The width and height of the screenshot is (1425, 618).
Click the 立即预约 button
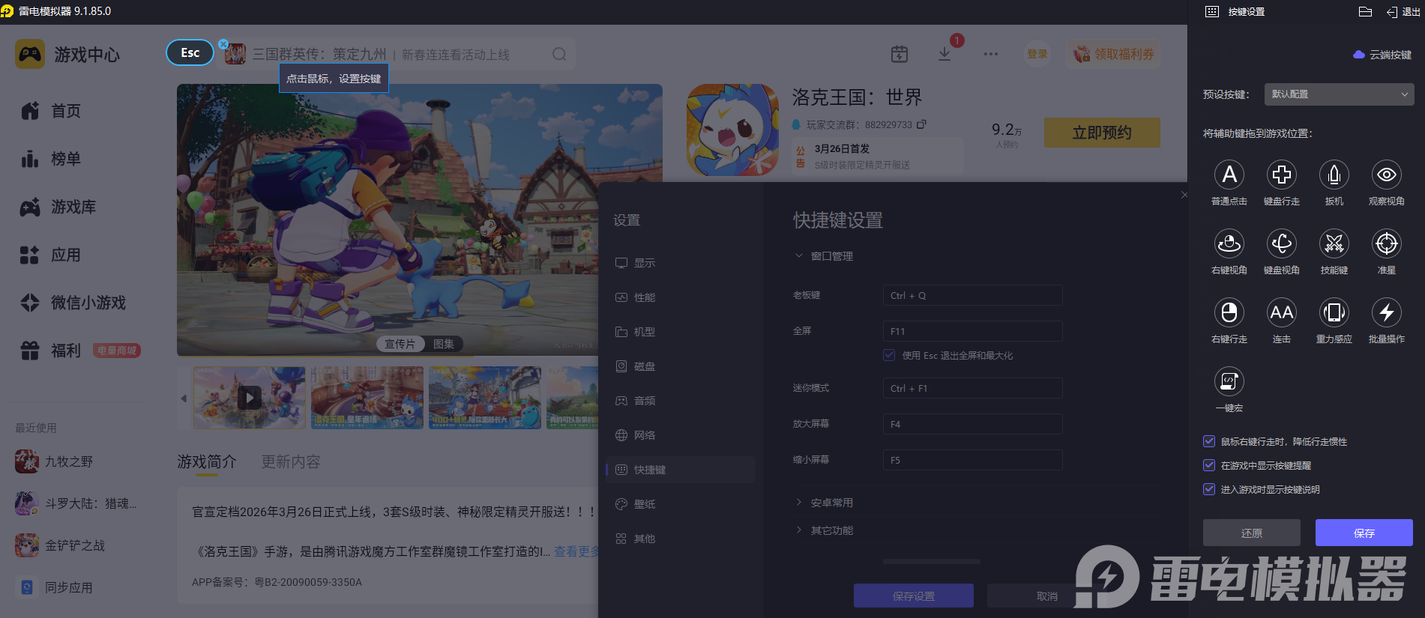(x=1102, y=133)
